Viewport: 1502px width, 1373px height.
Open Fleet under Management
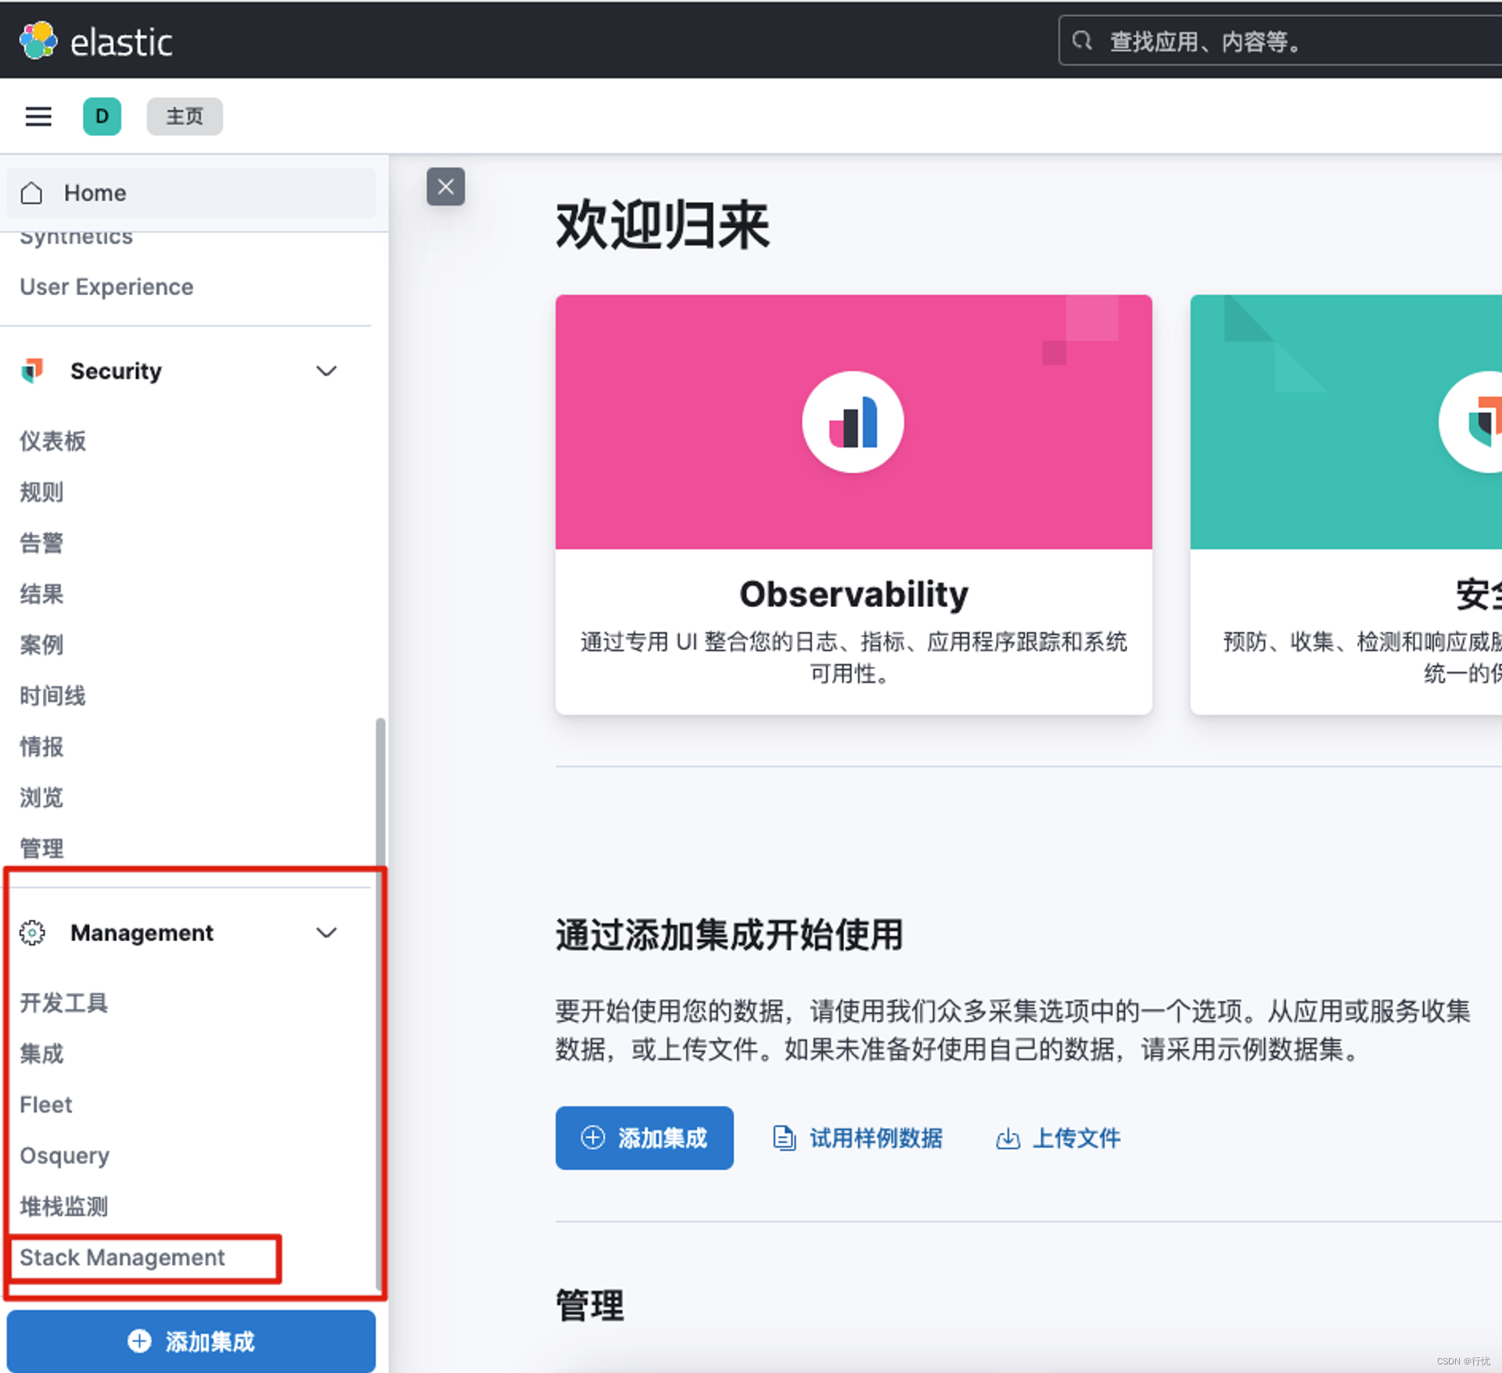pyautogui.click(x=46, y=1105)
